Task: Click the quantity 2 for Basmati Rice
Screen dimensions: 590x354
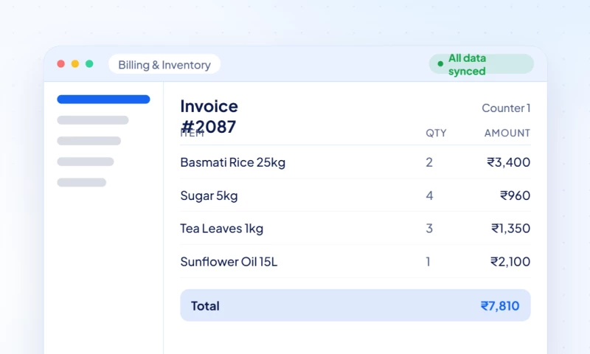Action: (429, 162)
